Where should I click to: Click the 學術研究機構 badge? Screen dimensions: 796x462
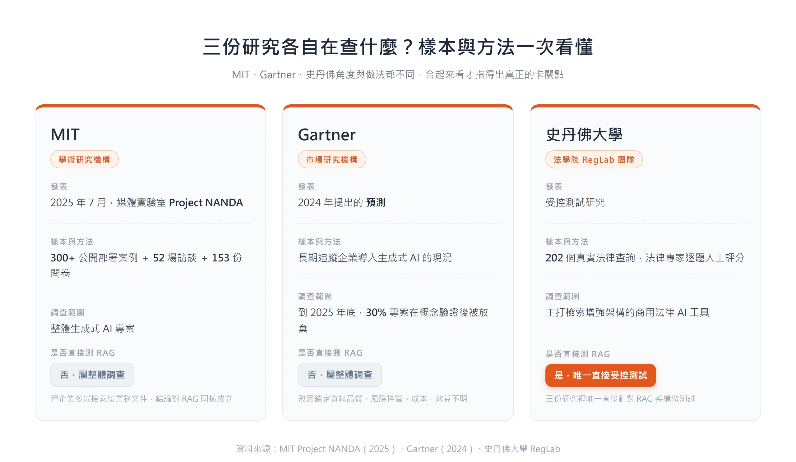pyautogui.click(x=84, y=159)
